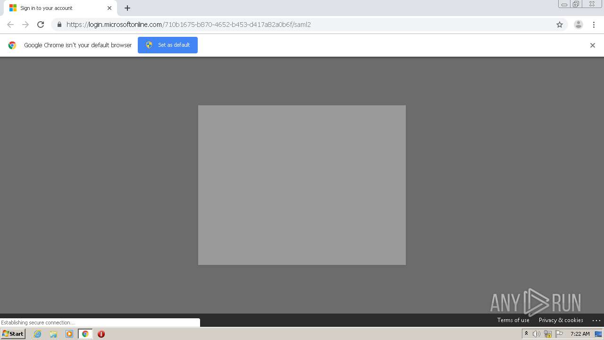Go back using the back arrow

pos(10,25)
